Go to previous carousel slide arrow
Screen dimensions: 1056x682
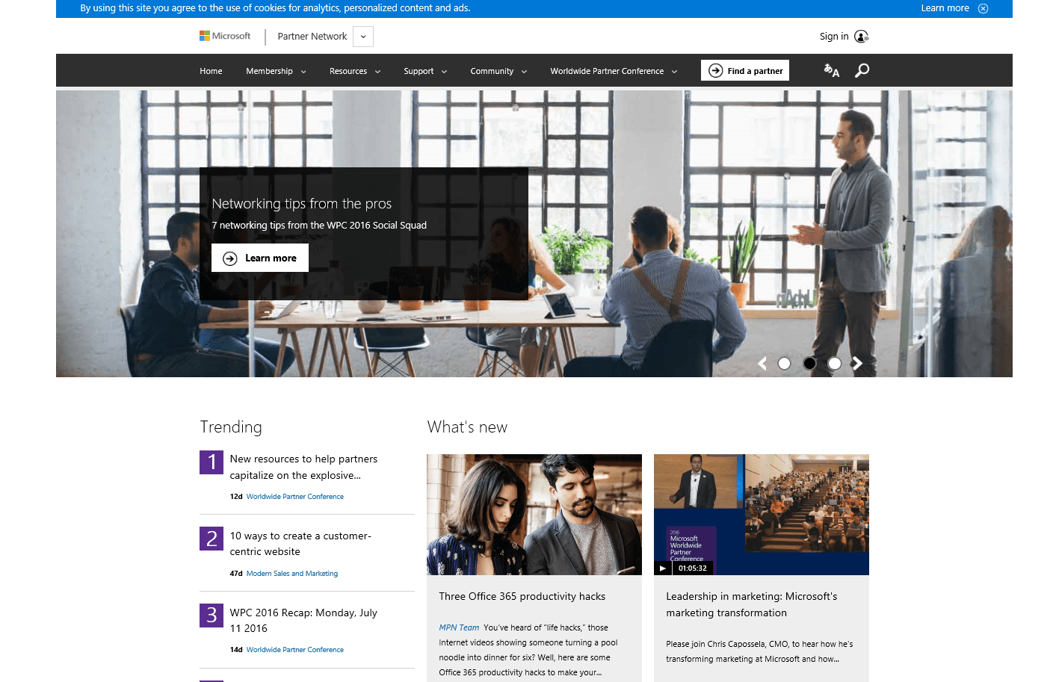762,363
